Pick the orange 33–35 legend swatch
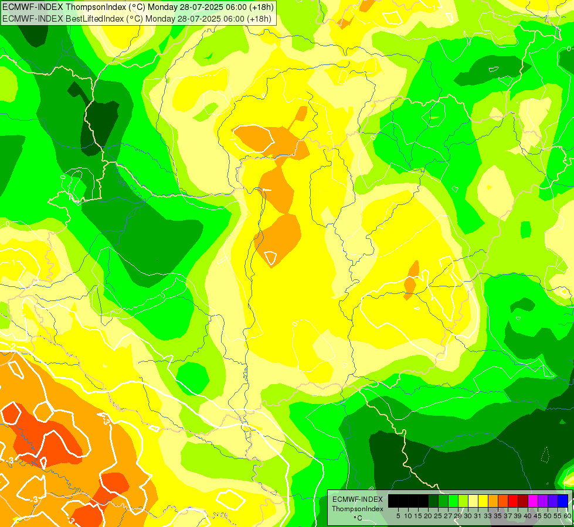574x527 pixels. (493, 501)
